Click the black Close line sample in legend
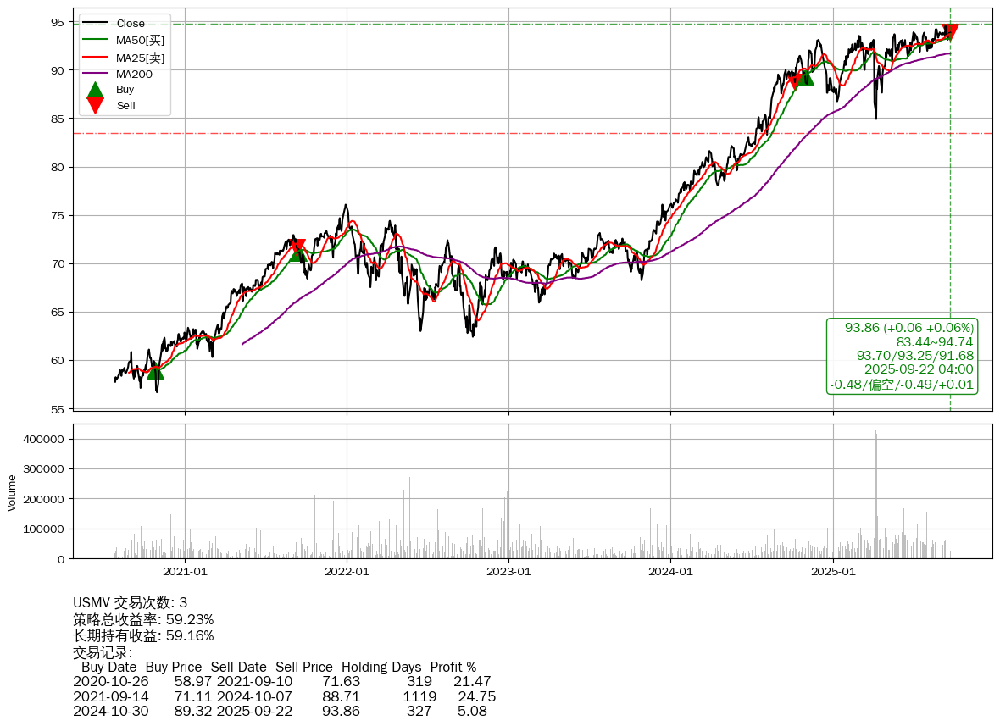Screen dimensions: 1000x726 [x=96, y=24]
